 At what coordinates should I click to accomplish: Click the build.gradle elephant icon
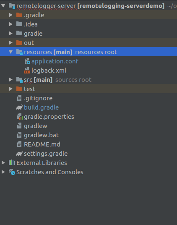point(19,107)
